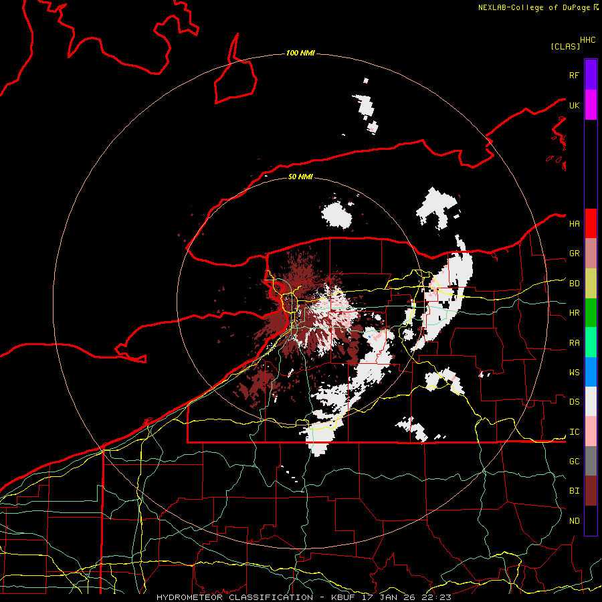
Task: Click the NEXLAB-College of DuPage credit text
Action: [534, 7]
